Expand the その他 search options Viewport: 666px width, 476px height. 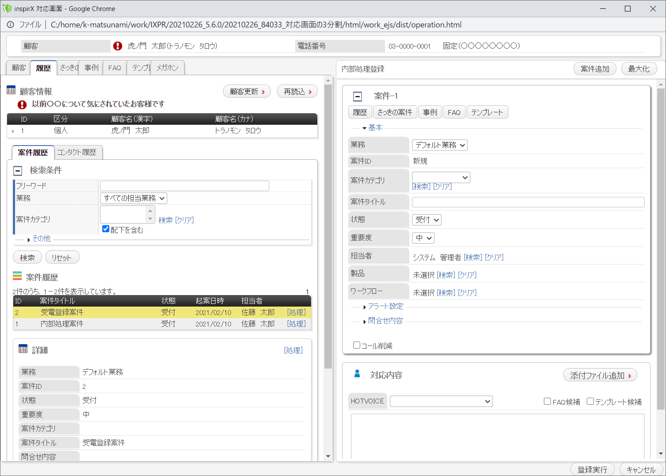(39, 239)
